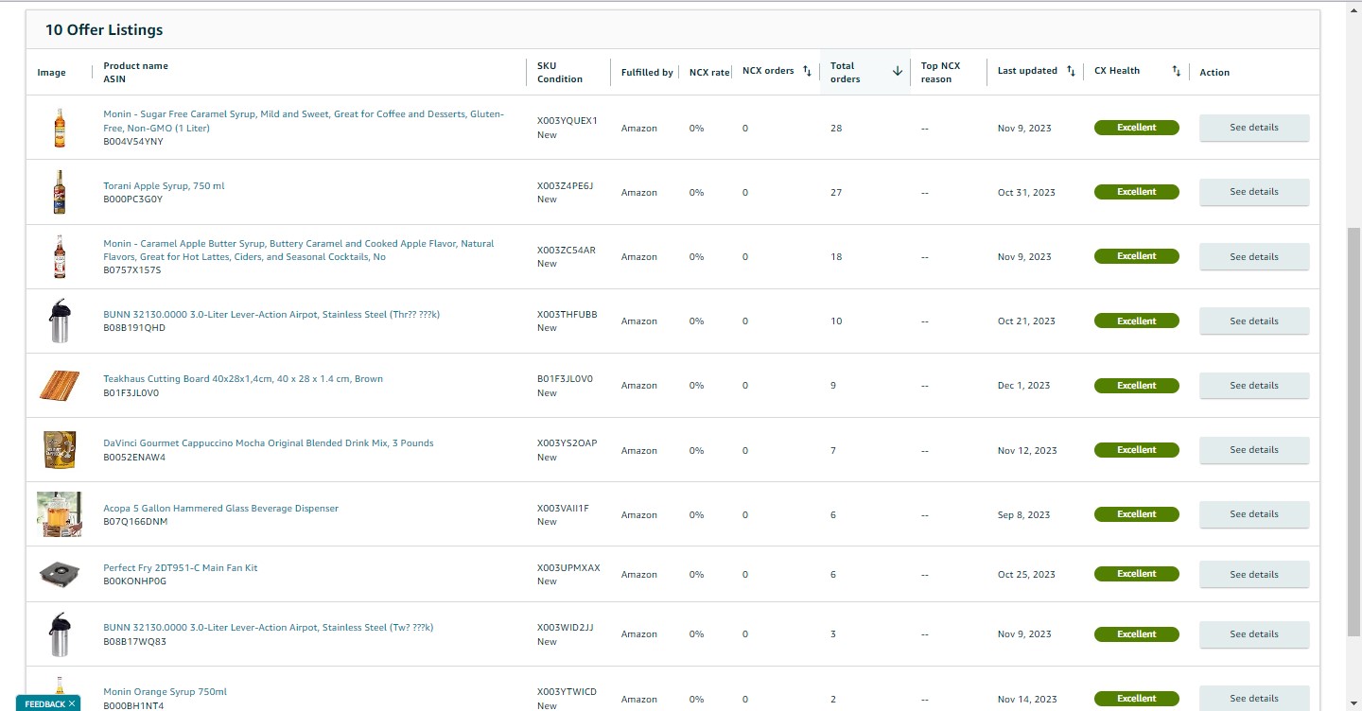Click the Image column header
Viewport: 1362px width, 711px height.
point(51,72)
